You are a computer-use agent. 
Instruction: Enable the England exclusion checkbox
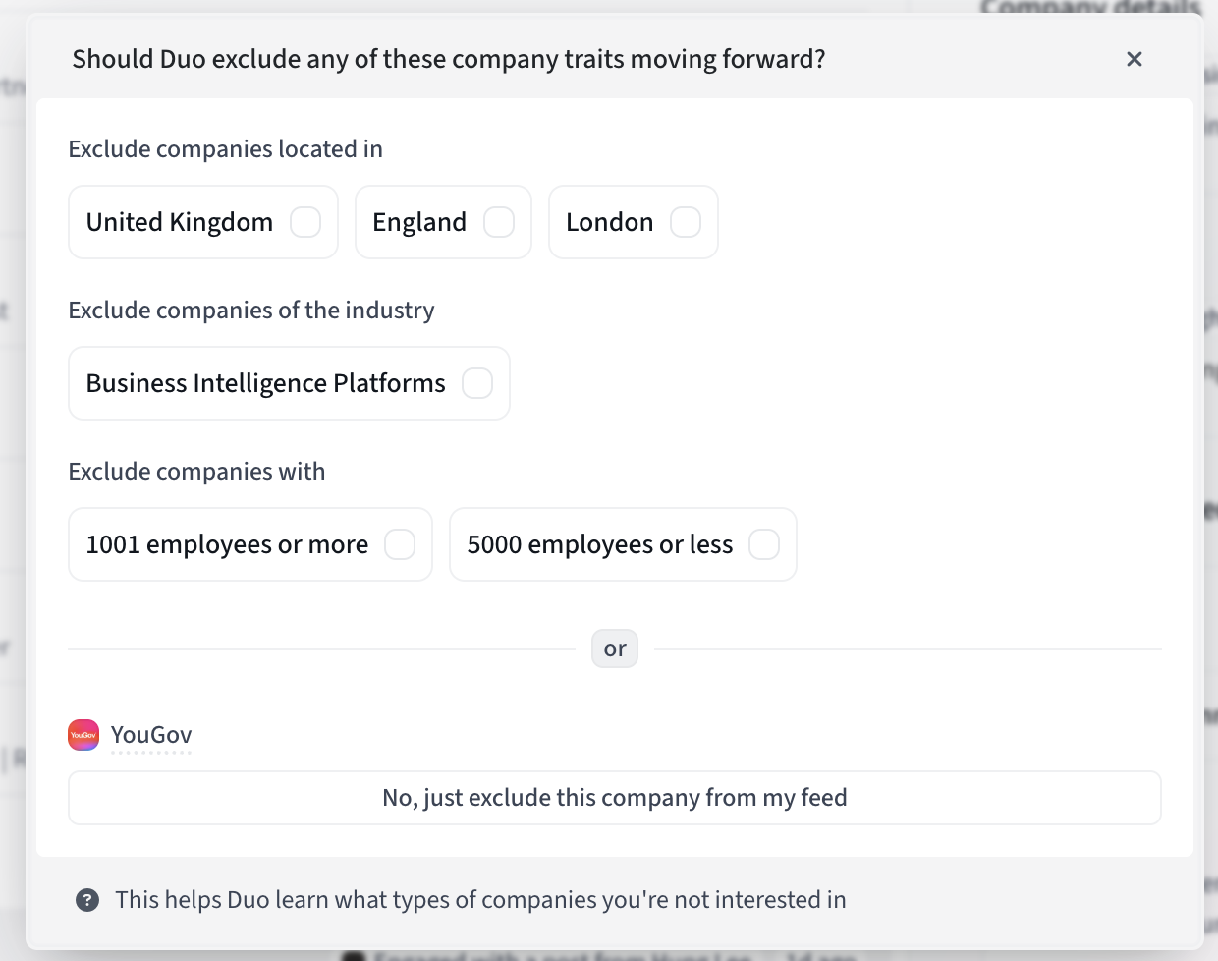tap(499, 222)
